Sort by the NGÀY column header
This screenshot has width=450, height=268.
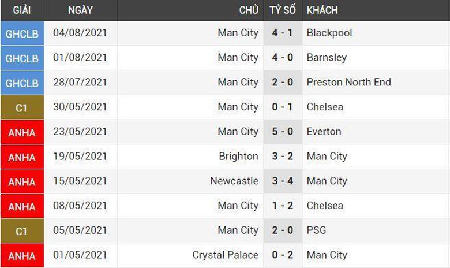[80, 10]
